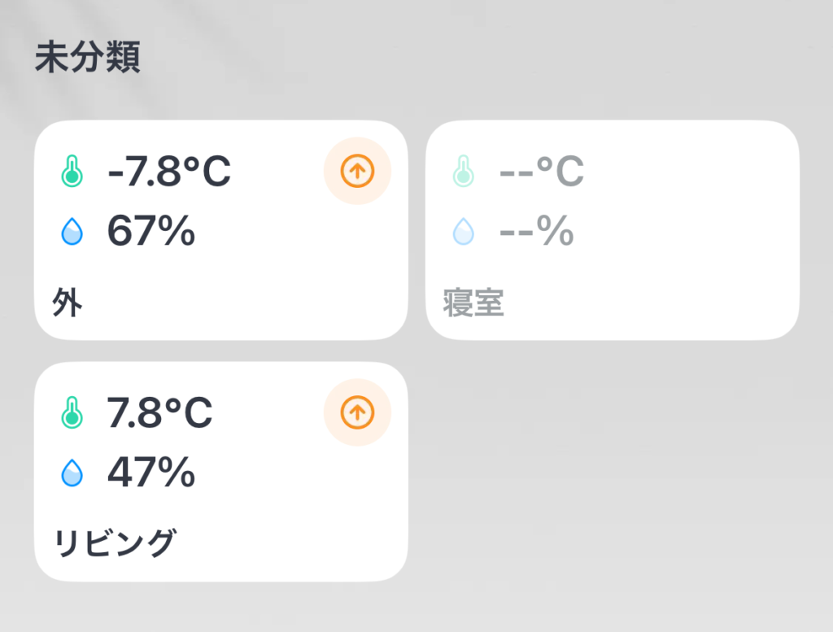Click the 未分類 section heading

coord(88,59)
